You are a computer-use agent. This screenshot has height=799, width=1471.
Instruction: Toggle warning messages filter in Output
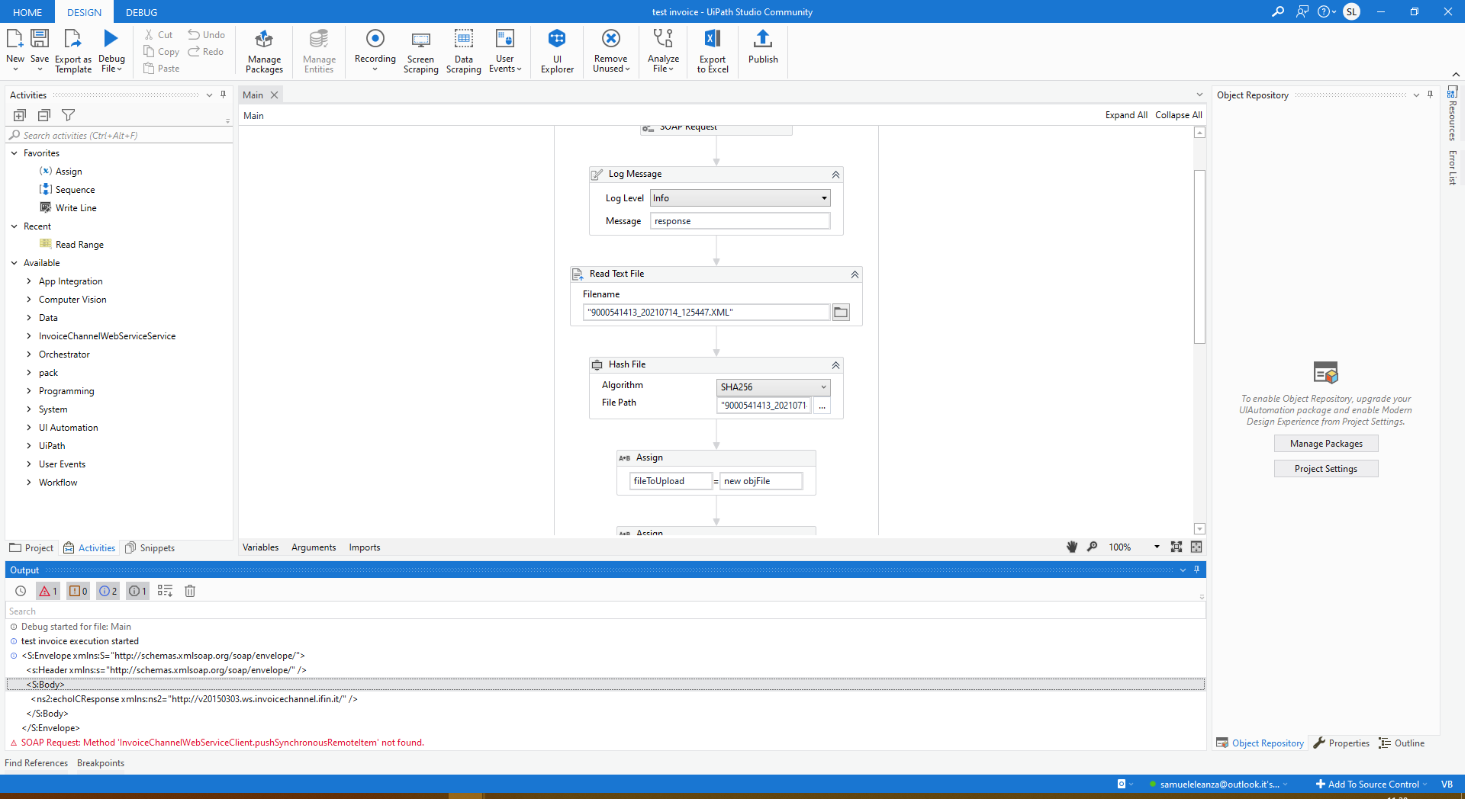tap(79, 591)
